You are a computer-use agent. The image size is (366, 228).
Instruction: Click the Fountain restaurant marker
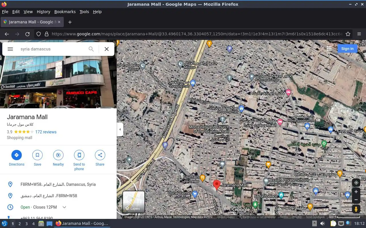[x=202, y=178]
